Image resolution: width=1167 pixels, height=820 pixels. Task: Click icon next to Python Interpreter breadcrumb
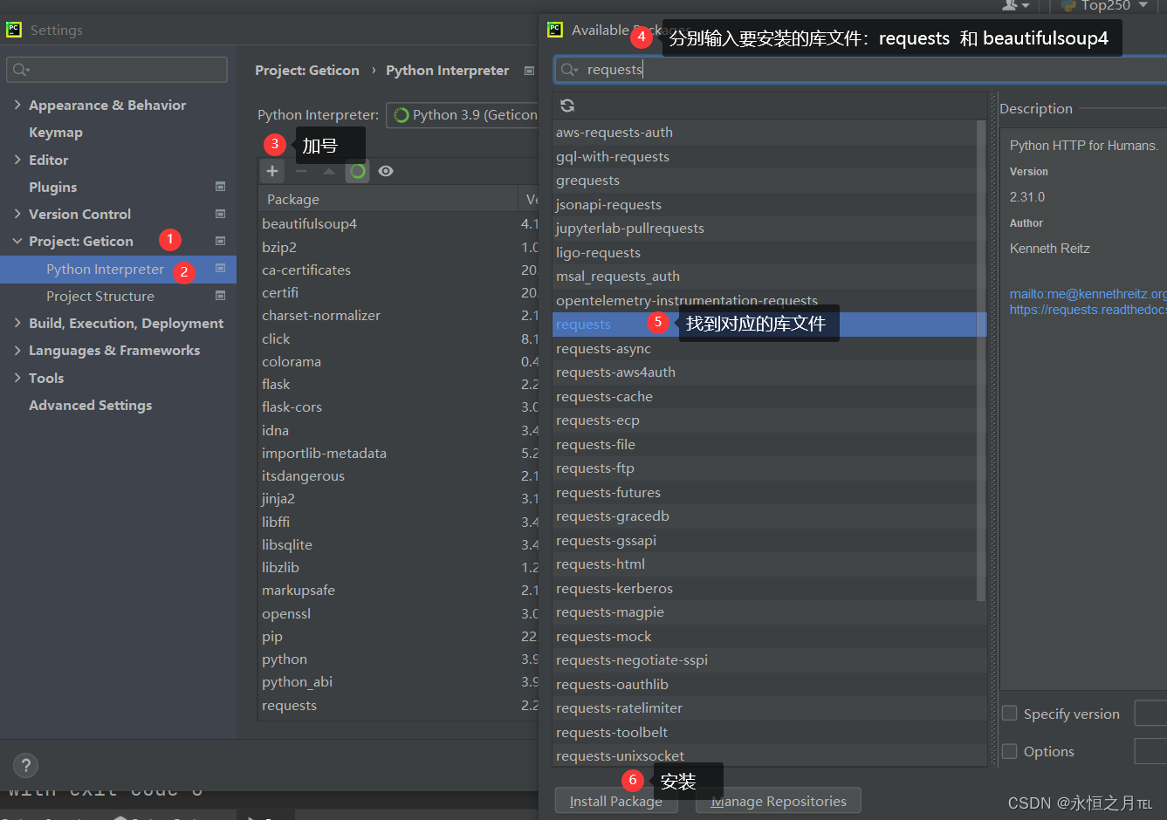[x=529, y=71]
